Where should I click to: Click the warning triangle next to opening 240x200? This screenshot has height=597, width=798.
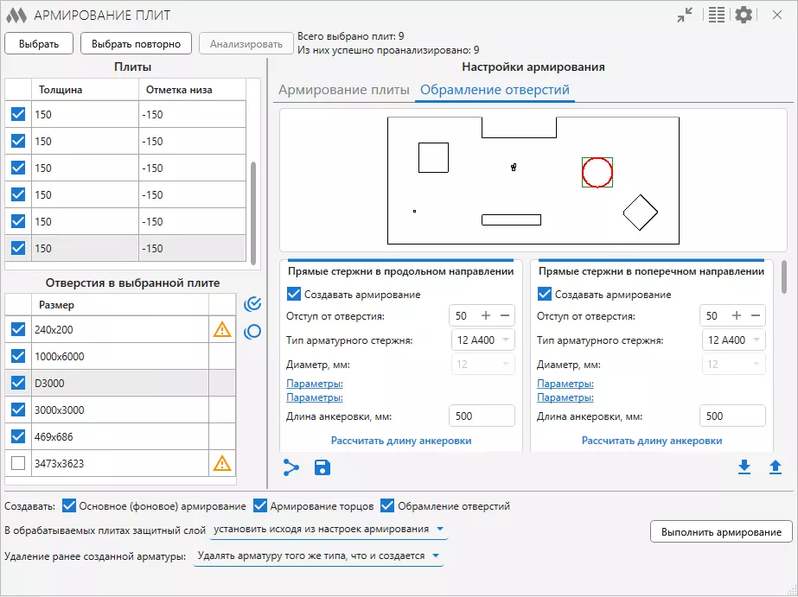[x=222, y=329]
